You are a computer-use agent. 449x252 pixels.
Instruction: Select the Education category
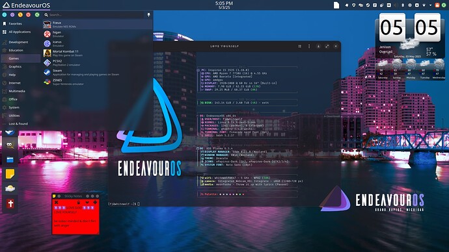(x=21, y=50)
